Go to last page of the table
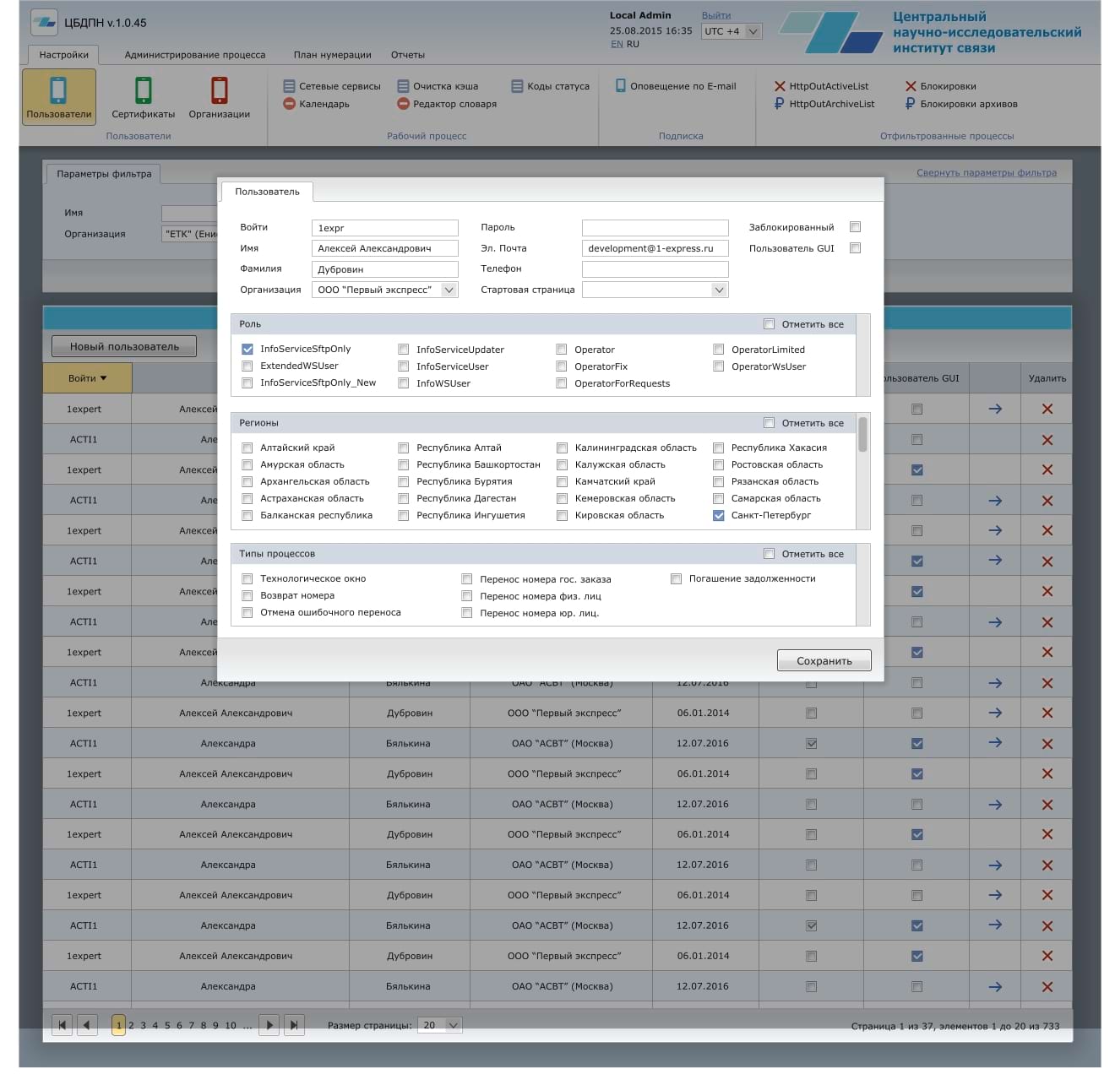This screenshot has height=1085, width=1115. (293, 1025)
